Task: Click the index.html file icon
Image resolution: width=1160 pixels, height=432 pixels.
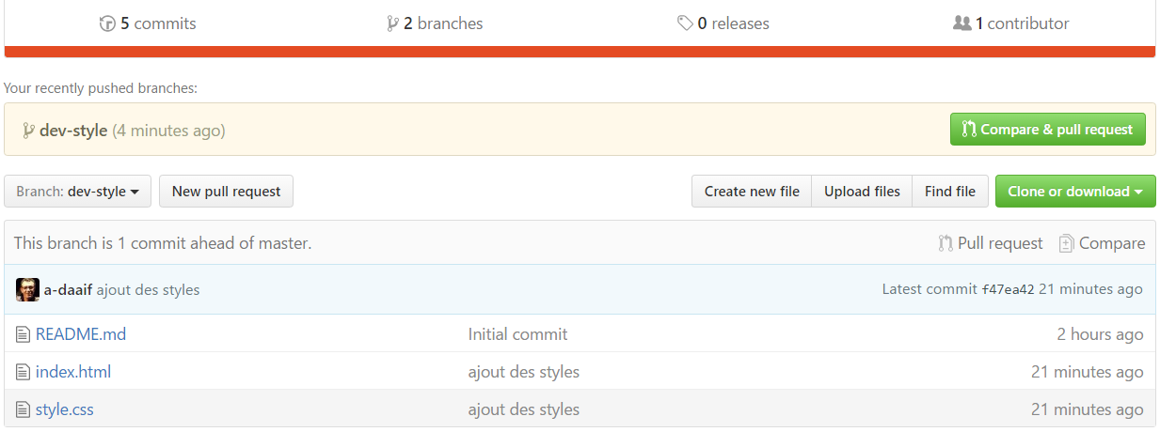Action: click(x=24, y=372)
